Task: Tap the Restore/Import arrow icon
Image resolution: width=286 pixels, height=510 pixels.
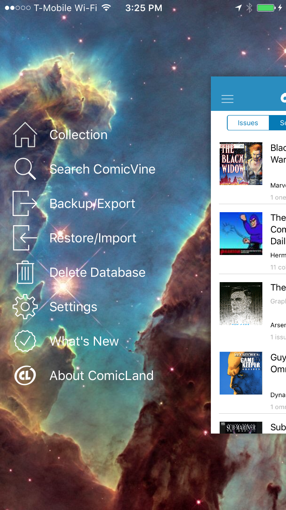Action: pyautogui.click(x=25, y=238)
